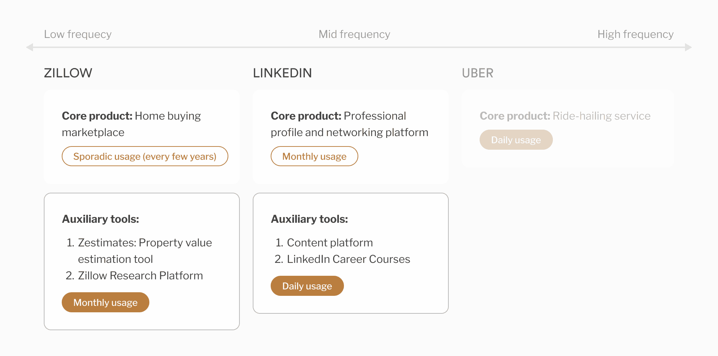Click the faded Daily usage pill under Uber
718x356 pixels.
point(516,140)
